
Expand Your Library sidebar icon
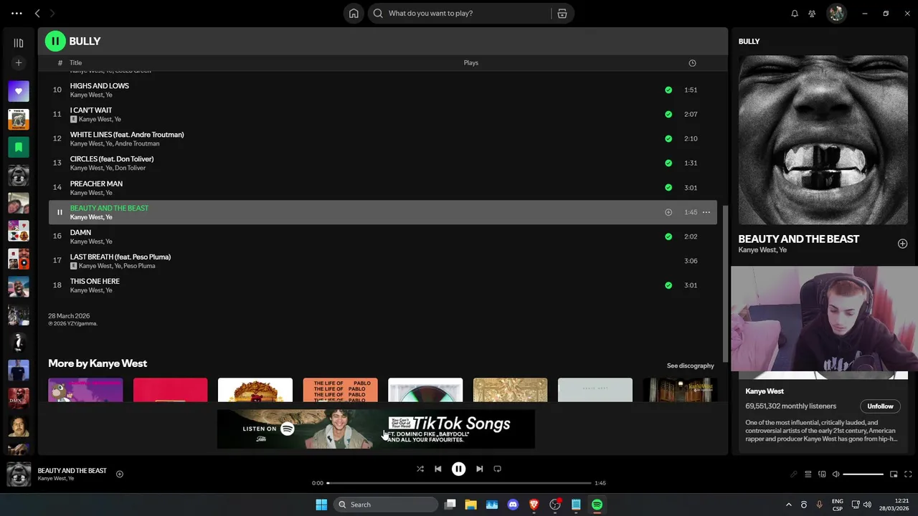pos(19,43)
